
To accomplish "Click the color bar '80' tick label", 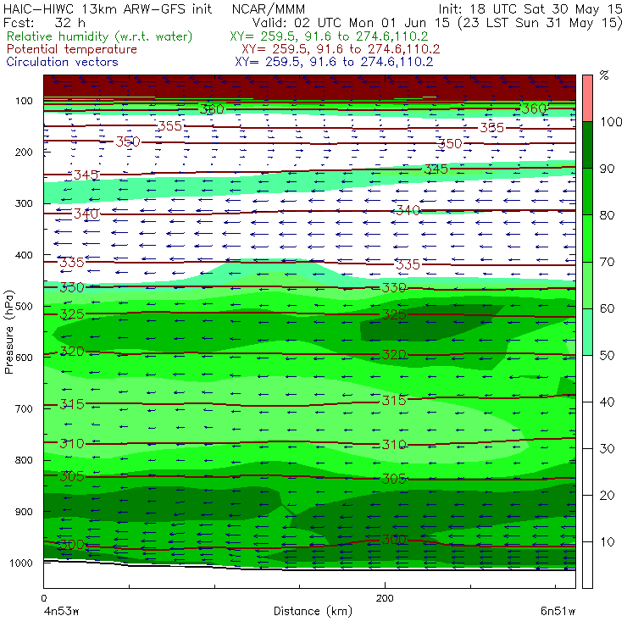I will click(607, 215).
